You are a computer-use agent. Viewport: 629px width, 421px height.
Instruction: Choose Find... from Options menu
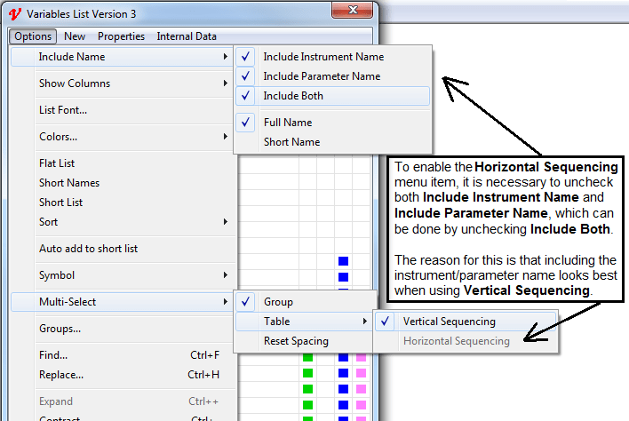pos(122,355)
